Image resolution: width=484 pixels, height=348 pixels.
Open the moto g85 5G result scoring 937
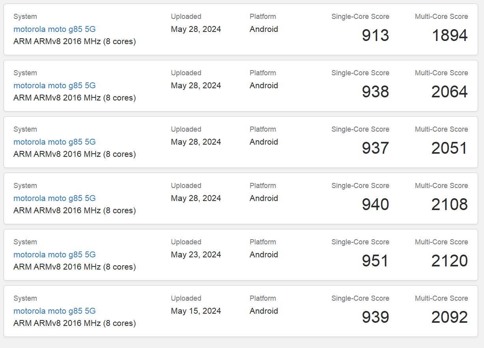[54, 142]
